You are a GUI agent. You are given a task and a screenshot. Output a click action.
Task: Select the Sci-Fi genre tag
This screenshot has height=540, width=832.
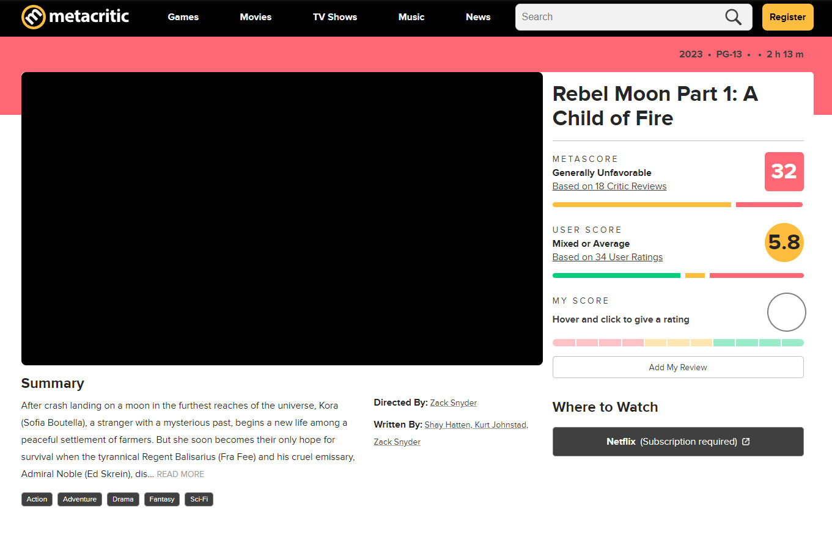[199, 499]
